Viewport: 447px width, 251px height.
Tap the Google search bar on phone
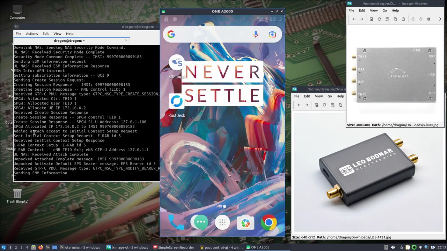pos(222,34)
